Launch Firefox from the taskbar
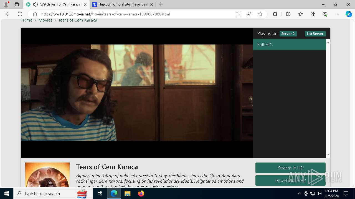Image resolution: width=355 pixels, height=199 pixels. 141,193
